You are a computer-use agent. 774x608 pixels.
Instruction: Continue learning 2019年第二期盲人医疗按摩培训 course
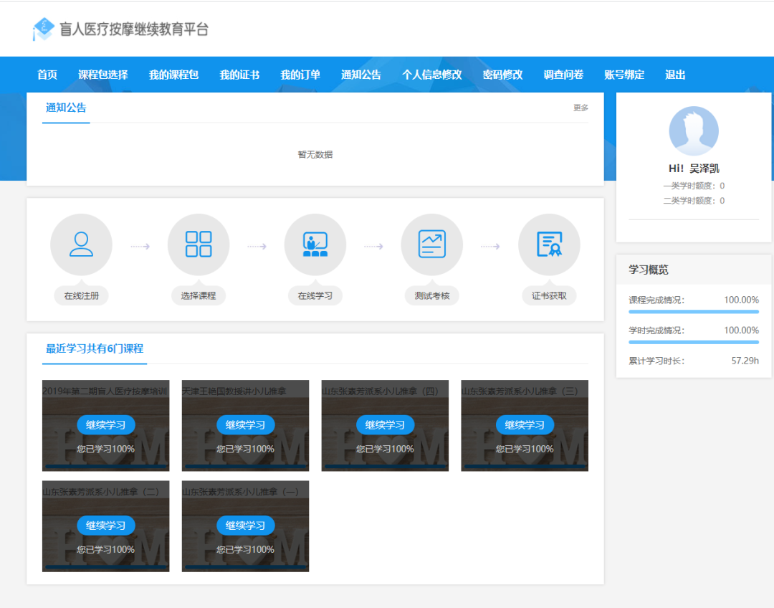[105, 424]
